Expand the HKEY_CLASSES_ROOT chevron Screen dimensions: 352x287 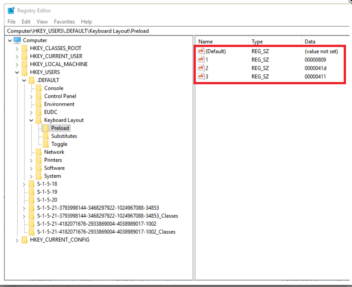coord(17,48)
